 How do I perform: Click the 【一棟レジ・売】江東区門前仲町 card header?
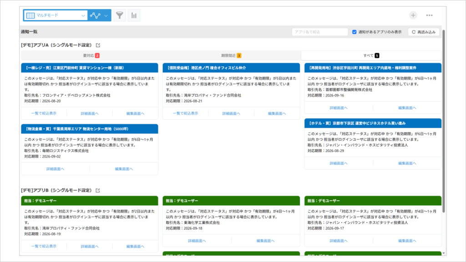[90, 68]
